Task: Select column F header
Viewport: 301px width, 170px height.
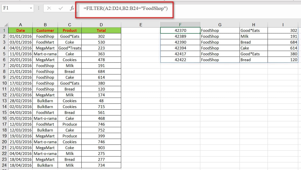Action: 180,25
